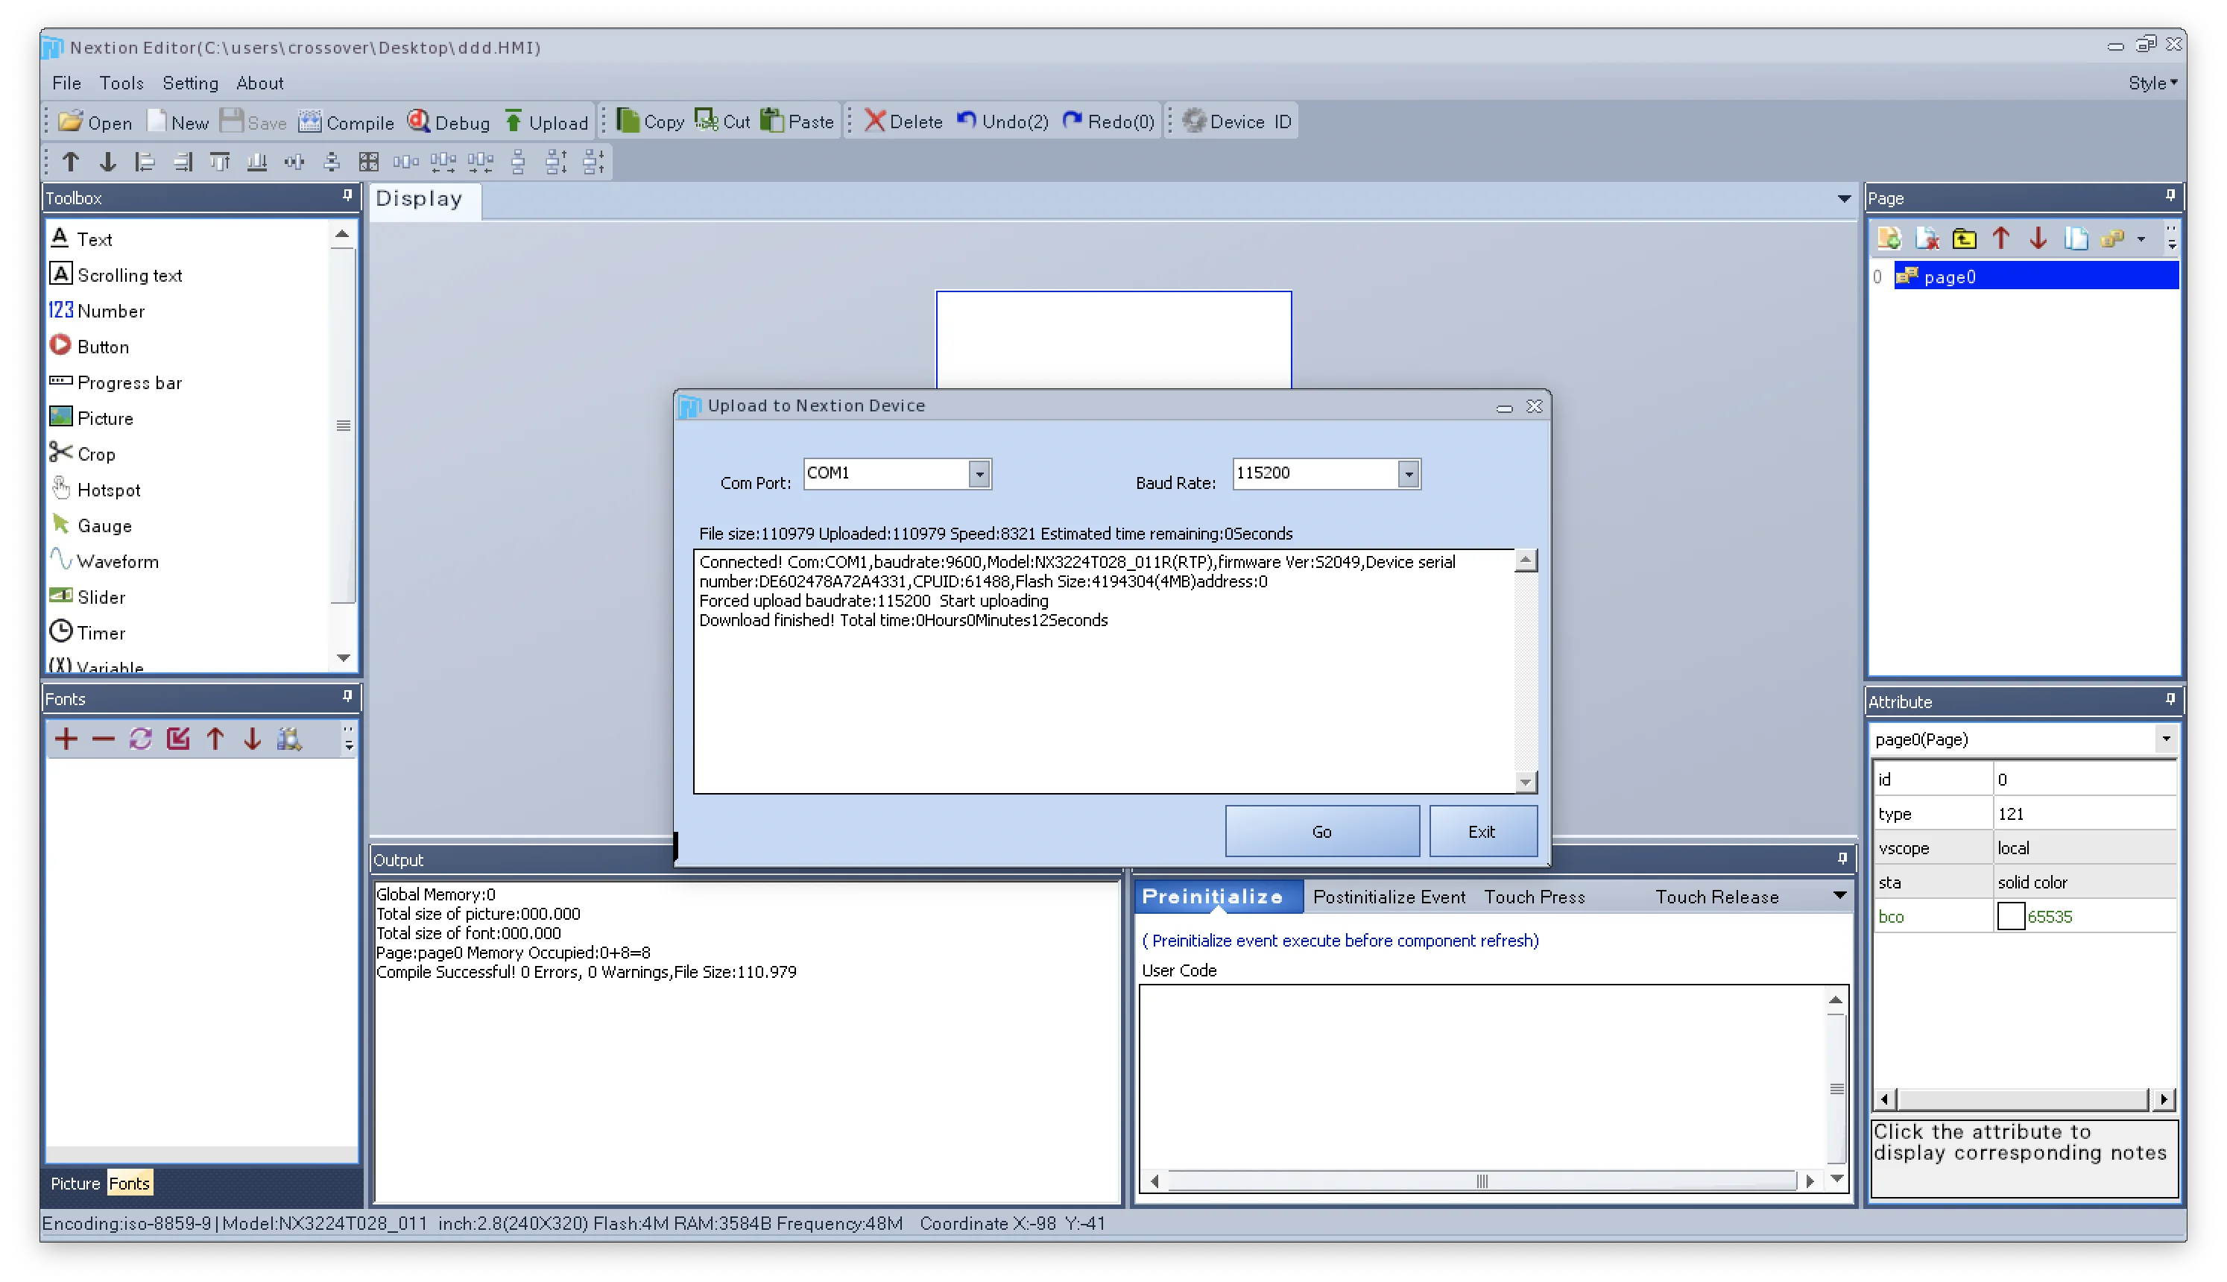Viewport: 2227px width, 1282px height.
Task: Open the Device ID settings
Action: [1238, 121]
